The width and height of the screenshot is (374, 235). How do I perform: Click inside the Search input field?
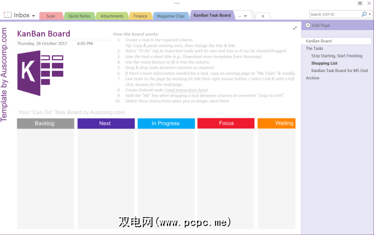point(333,14)
